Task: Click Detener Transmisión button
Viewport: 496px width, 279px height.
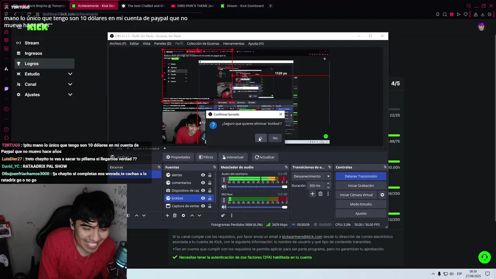Action: [x=361, y=176]
